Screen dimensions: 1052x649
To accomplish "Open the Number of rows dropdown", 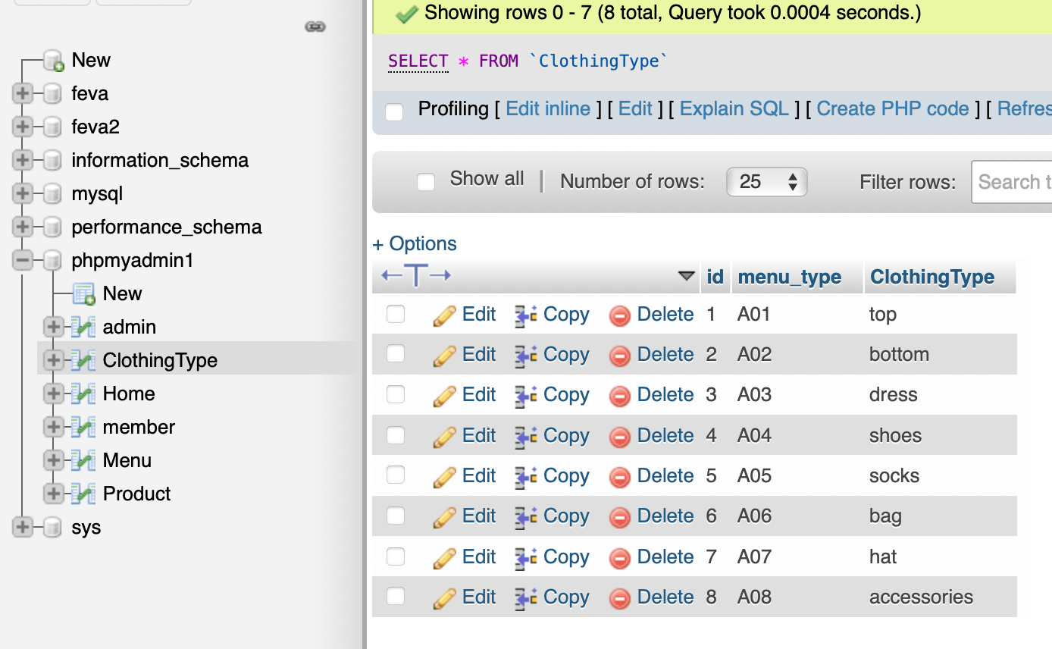I will [x=766, y=182].
